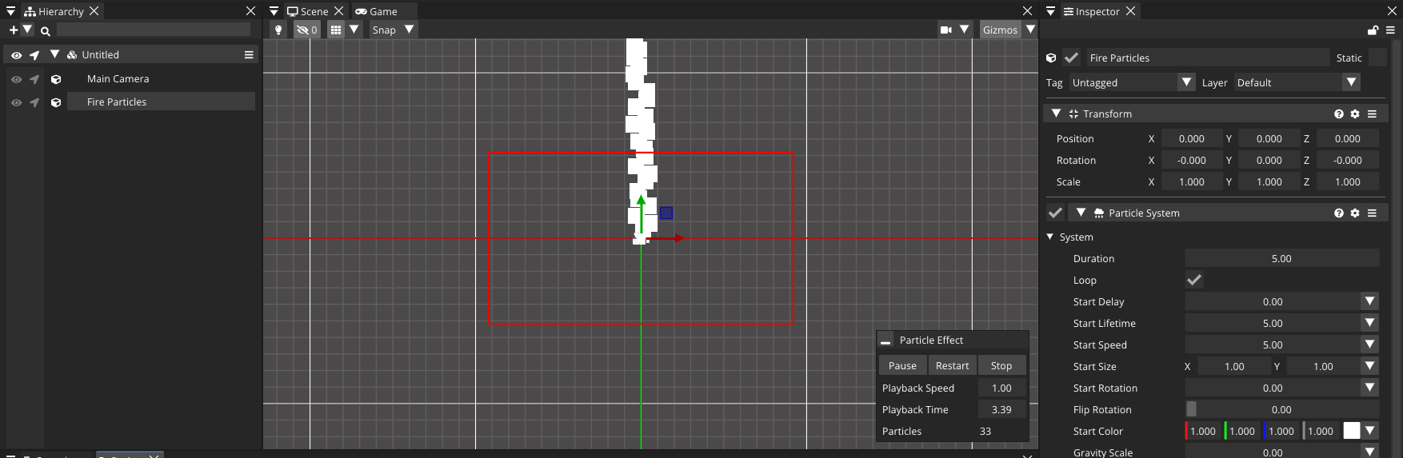This screenshot has height=458, width=1403.
Task: Collapse the Untitled scene tree
Action: click(x=54, y=54)
